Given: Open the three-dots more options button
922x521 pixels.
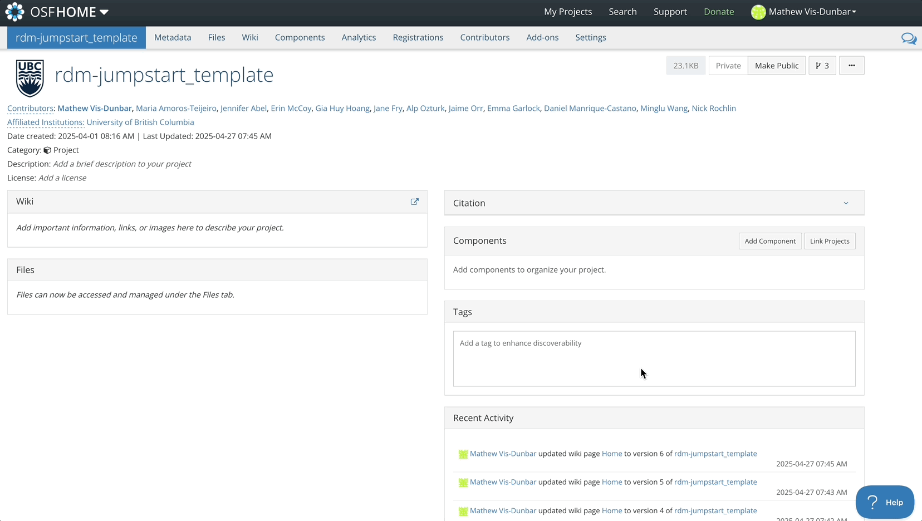Looking at the screenshot, I should pyautogui.click(x=851, y=66).
